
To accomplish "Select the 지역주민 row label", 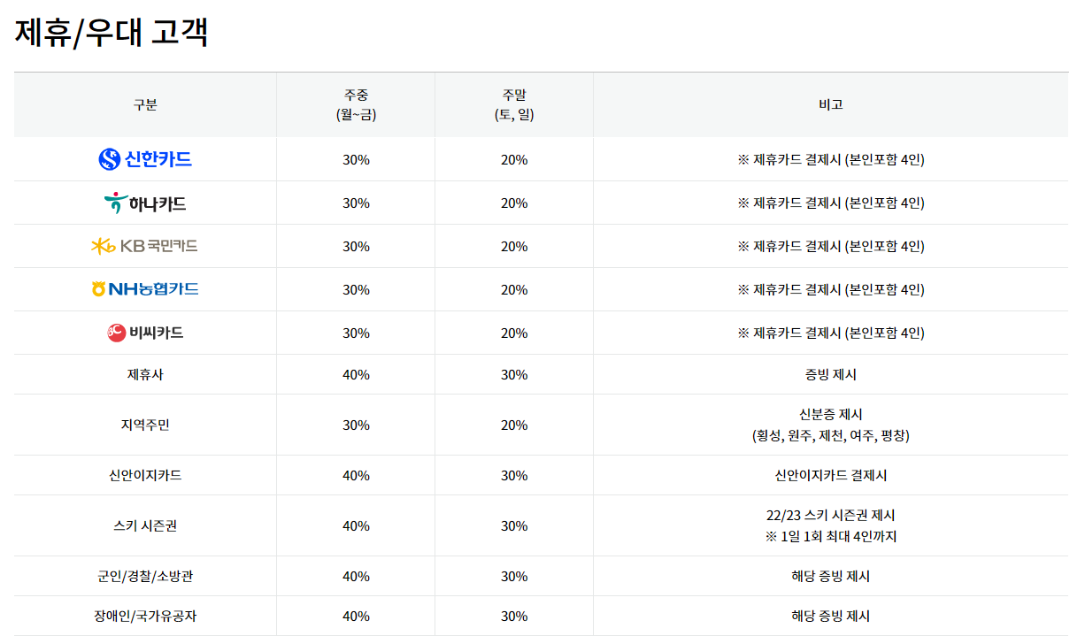I will click(x=145, y=425).
